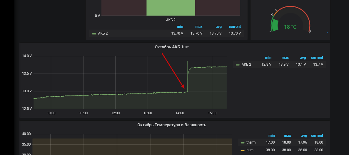This screenshot has width=349, height=155.
Task: Click the therm avg value 17.96
Action: pyautogui.click(x=303, y=142)
